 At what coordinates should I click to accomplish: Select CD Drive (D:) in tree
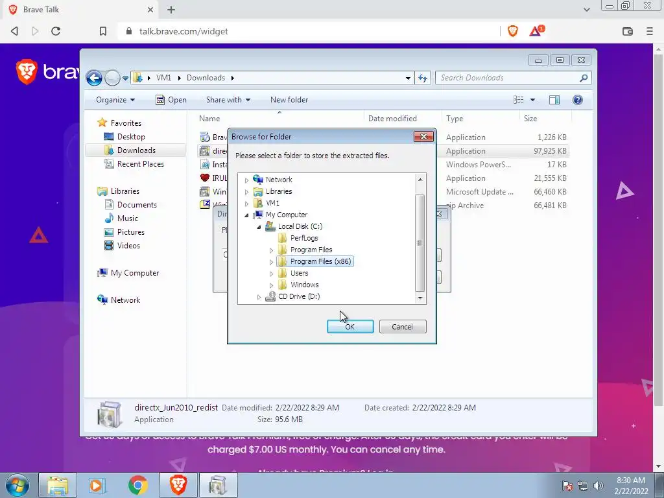click(x=298, y=296)
